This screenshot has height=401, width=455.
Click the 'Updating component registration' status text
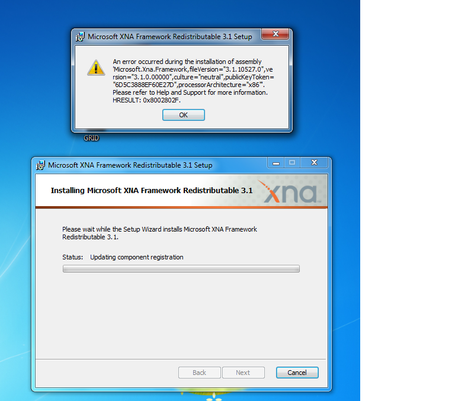(x=137, y=257)
